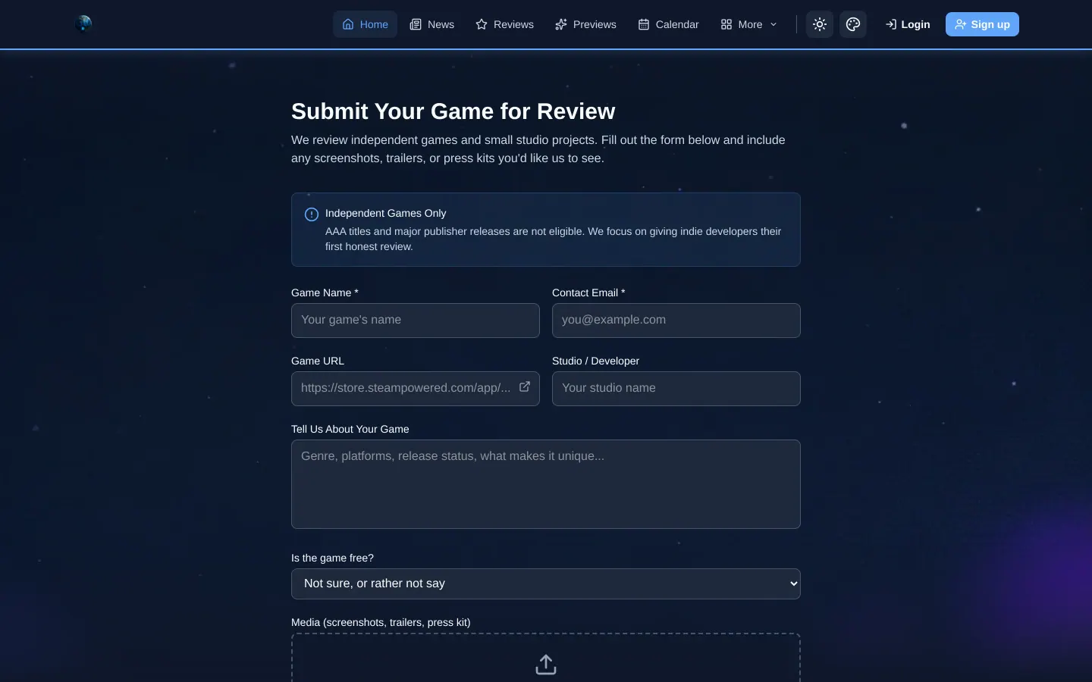1092x682 pixels.
Task: Click the Sign up button
Action: [x=982, y=24]
